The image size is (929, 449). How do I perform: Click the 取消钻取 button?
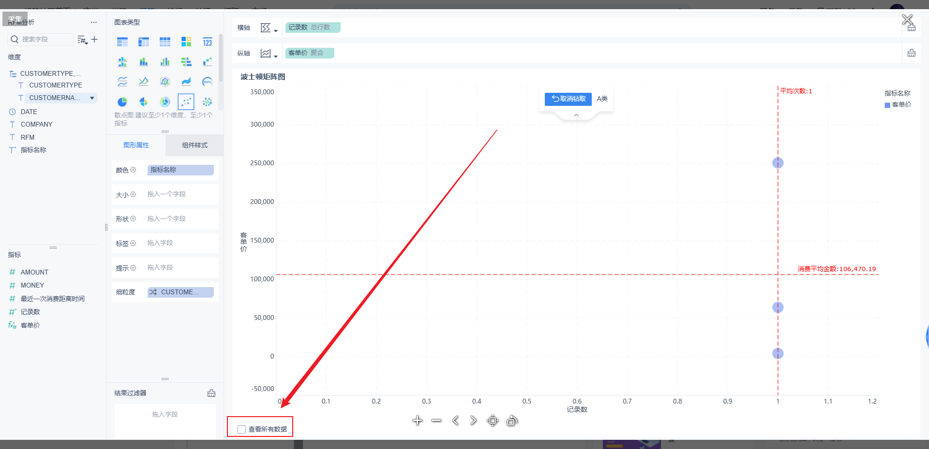point(568,99)
